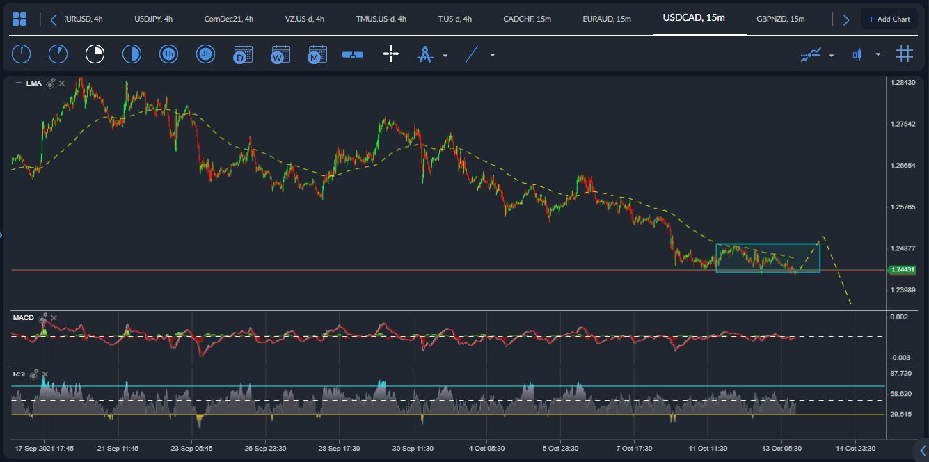Viewport: 929px width, 462px height.
Task: Select the 15-minute timeframe icon
Action: 95,54
